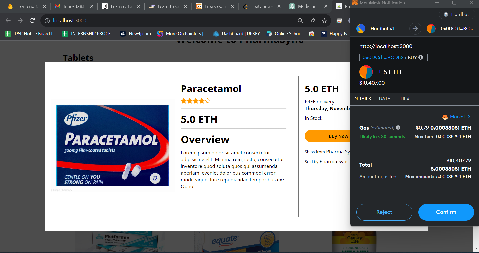Reload the localhost page
The width and height of the screenshot is (479, 253).
(32, 21)
